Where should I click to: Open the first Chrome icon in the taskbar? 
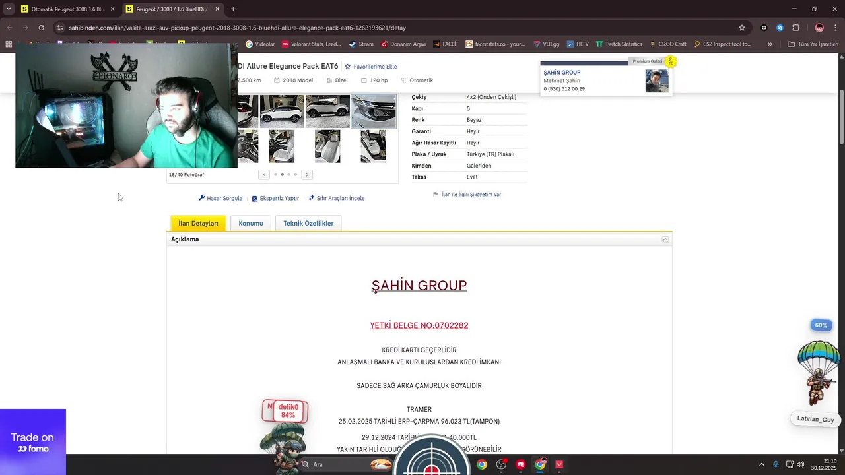coord(482,464)
